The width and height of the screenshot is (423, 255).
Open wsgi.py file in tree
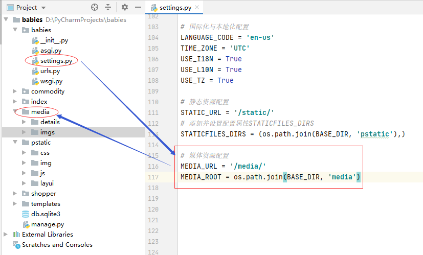point(51,81)
